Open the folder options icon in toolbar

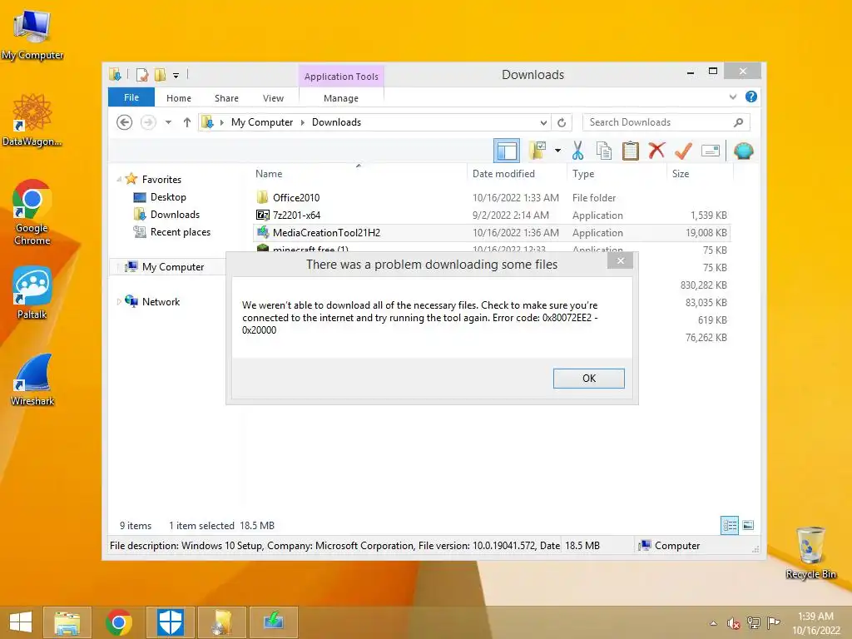537,151
